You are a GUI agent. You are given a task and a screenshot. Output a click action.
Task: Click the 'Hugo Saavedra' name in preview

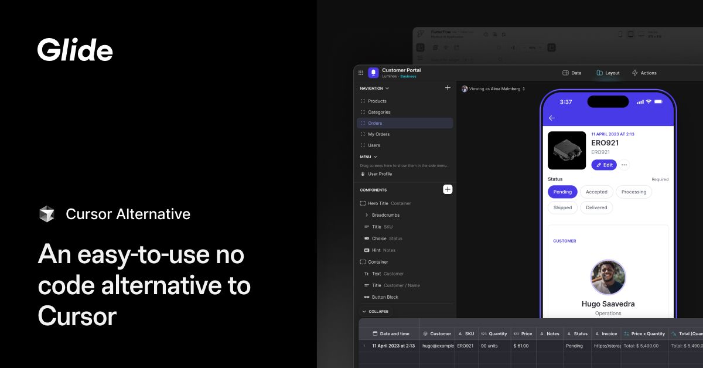[608, 304]
